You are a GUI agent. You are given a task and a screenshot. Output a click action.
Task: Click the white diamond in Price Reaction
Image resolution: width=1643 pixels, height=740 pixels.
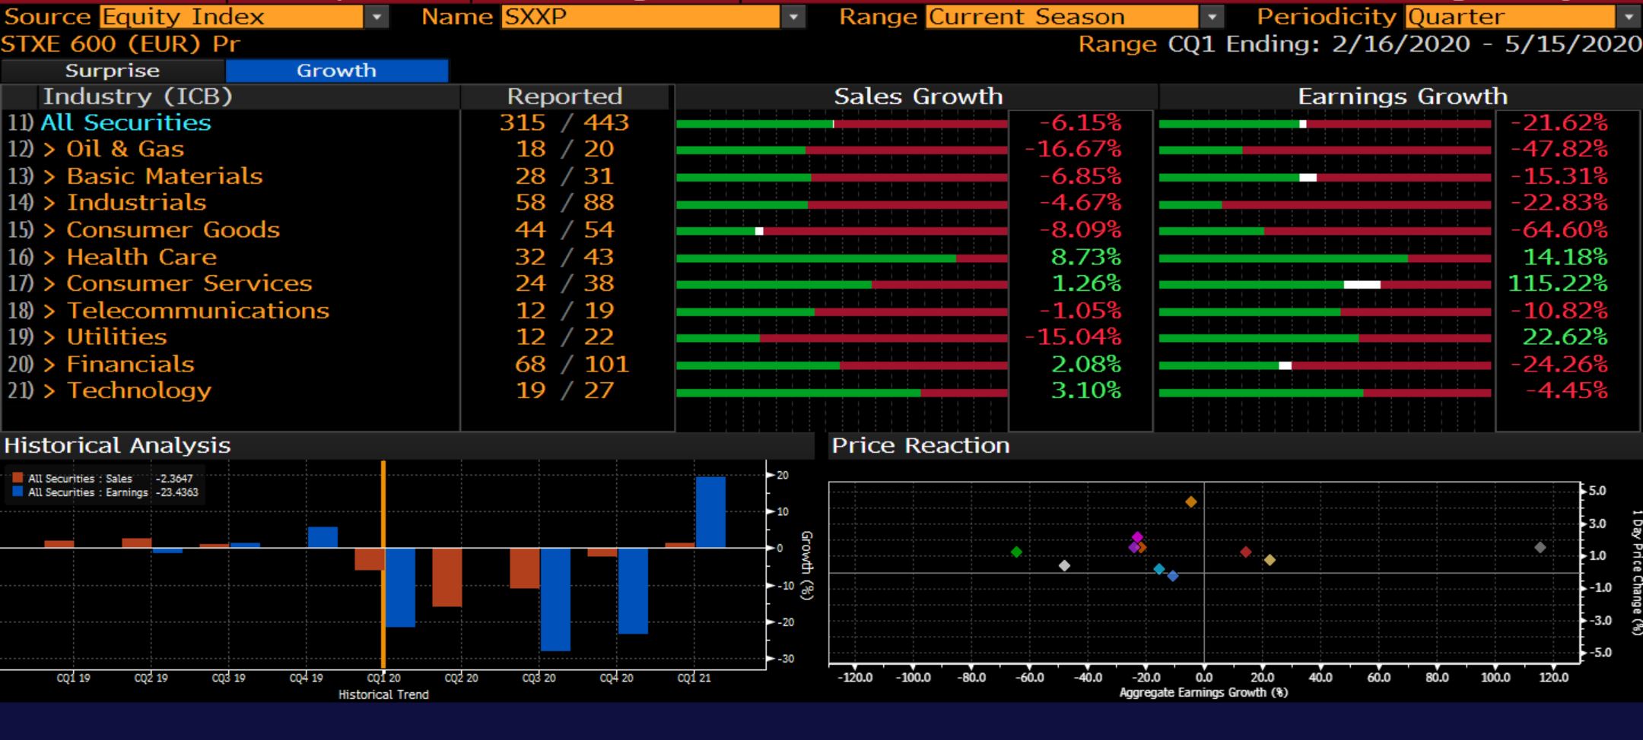(1064, 565)
